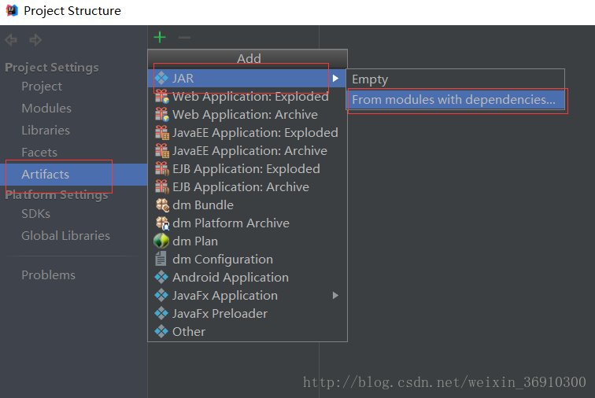This screenshot has width=595, height=398.
Task: Click the Android Application diamond icon
Action: (x=161, y=278)
